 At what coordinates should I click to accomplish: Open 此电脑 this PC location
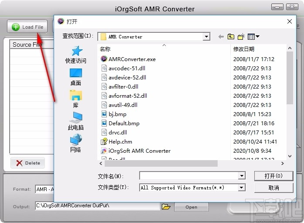point(76,121)
